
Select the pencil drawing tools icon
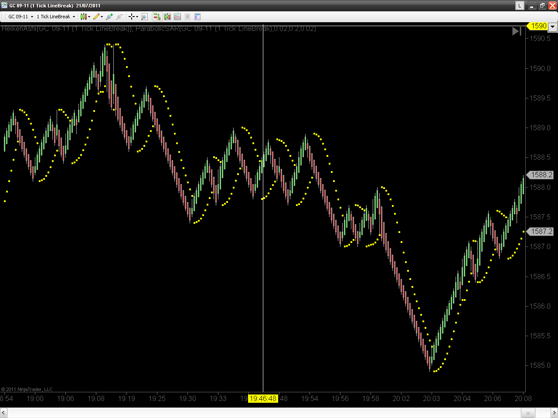click(96, 17)
